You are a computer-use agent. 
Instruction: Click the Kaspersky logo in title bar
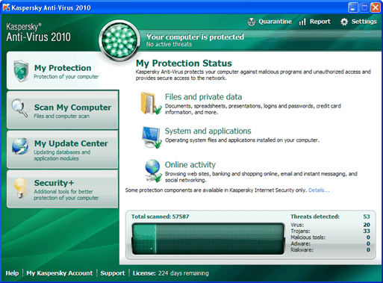[x=6, y=7]
